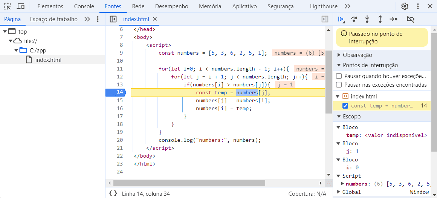
Task: Click line number 15 in the gutter
Action: tap(119, 100)
